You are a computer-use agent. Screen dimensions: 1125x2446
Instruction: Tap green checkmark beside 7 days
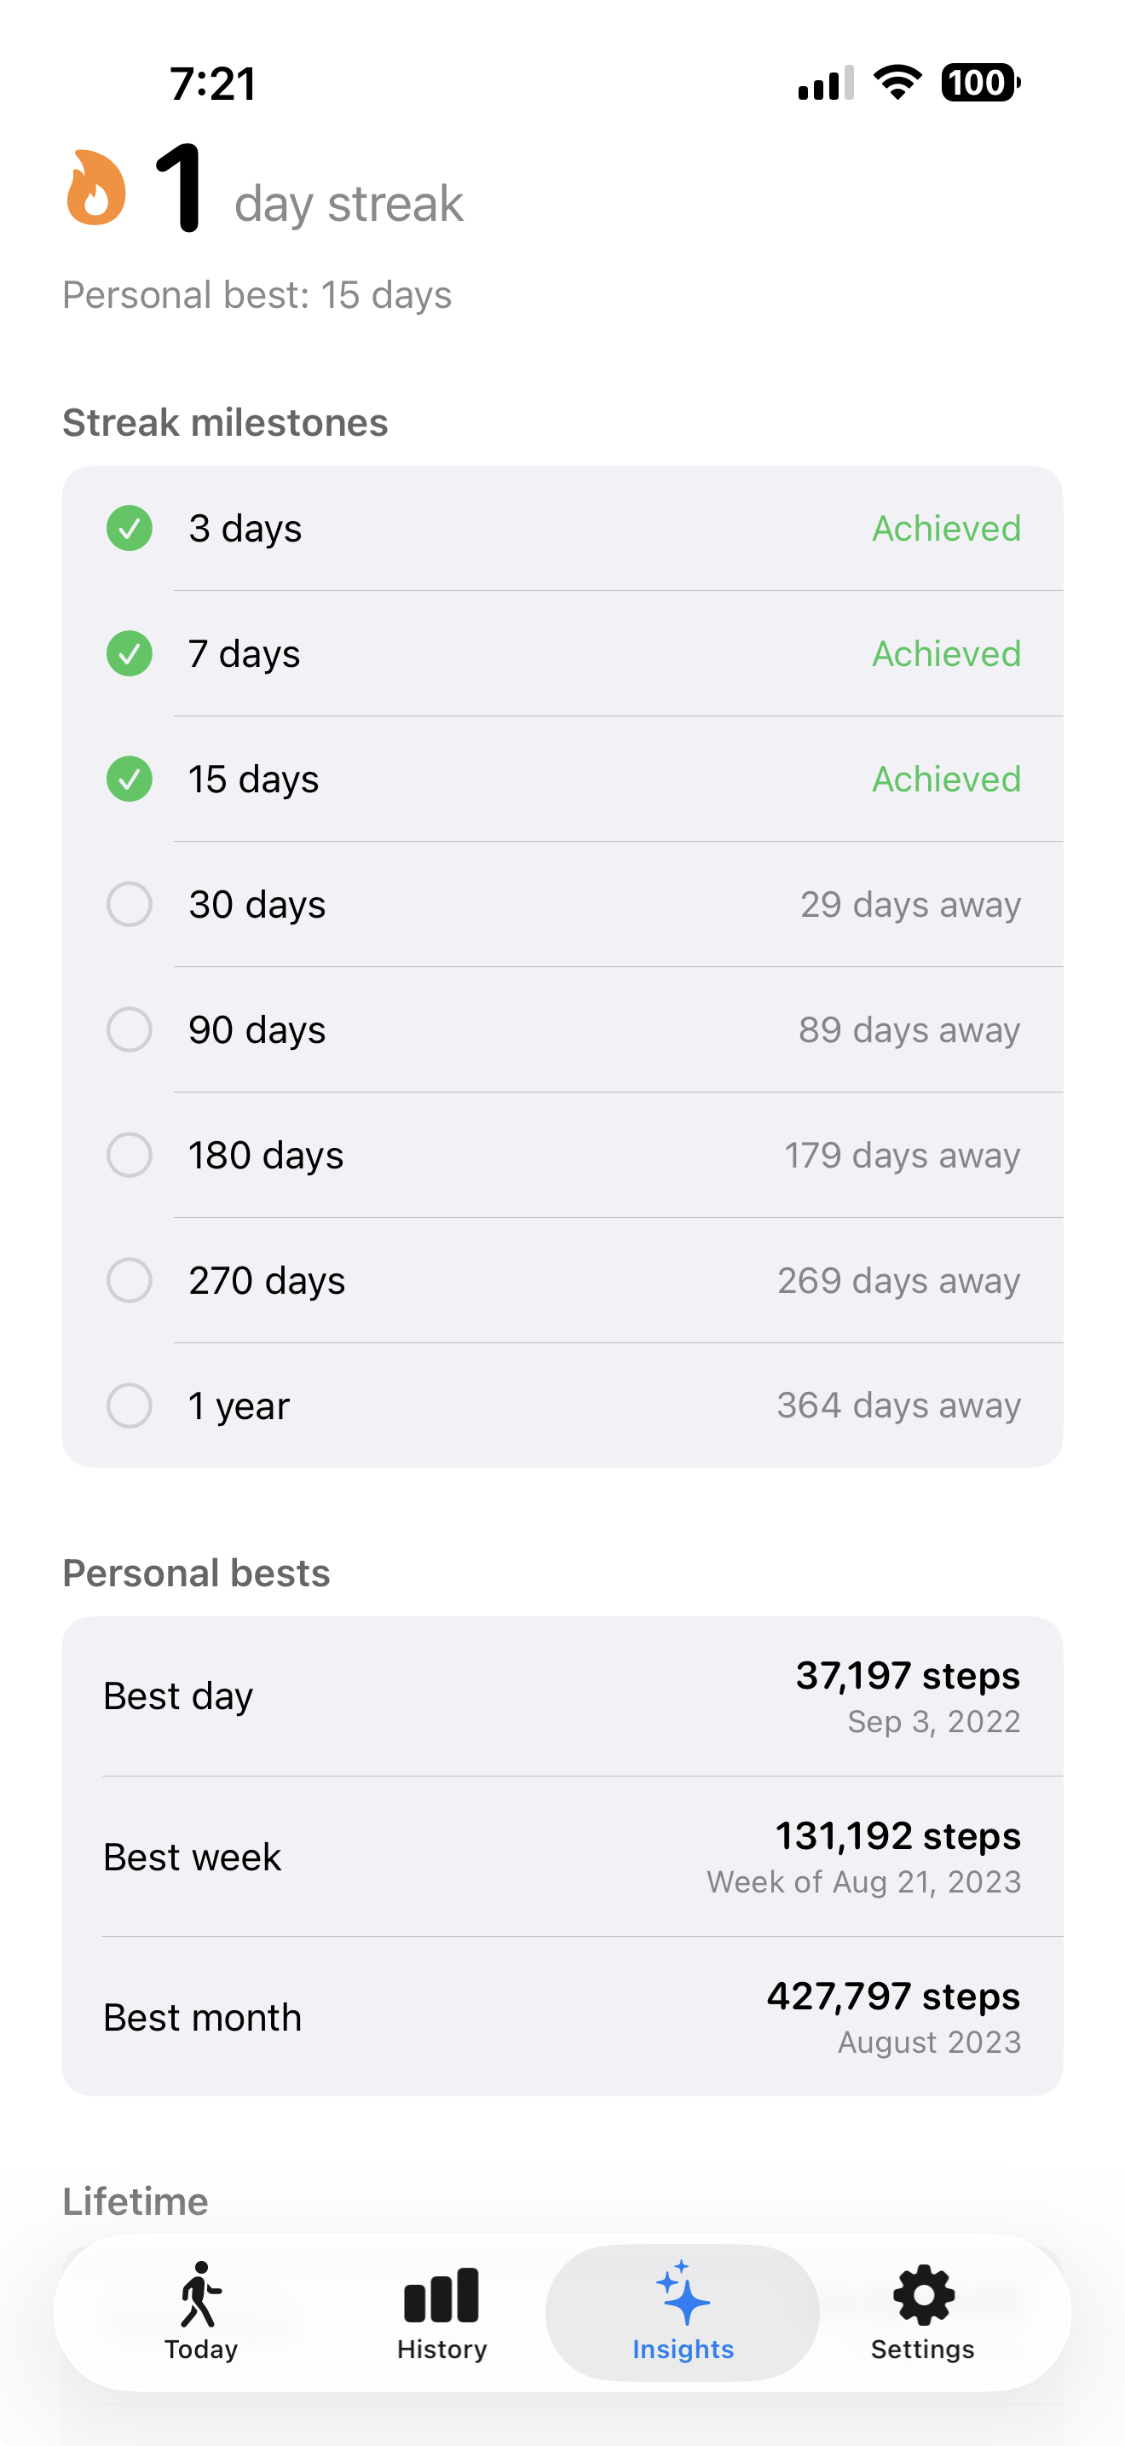click(130, 654)
